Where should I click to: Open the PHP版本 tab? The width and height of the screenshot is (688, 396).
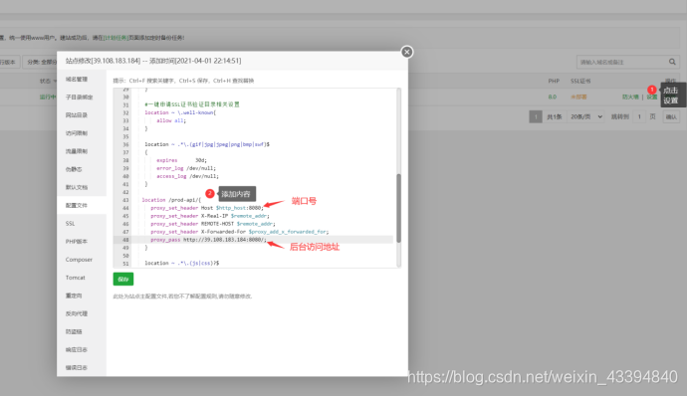77,241
